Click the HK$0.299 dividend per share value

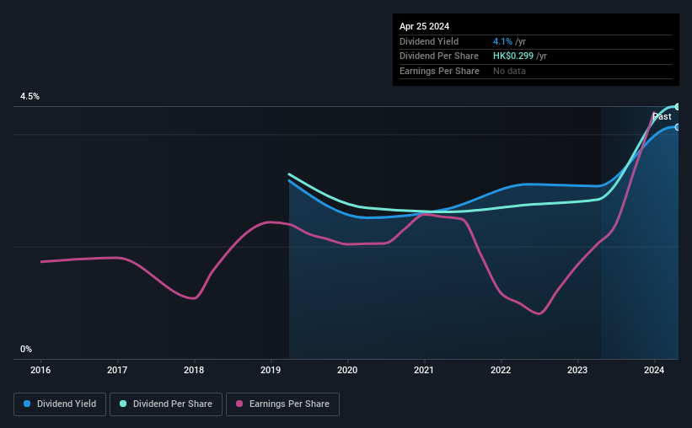(x=513, y=56)
